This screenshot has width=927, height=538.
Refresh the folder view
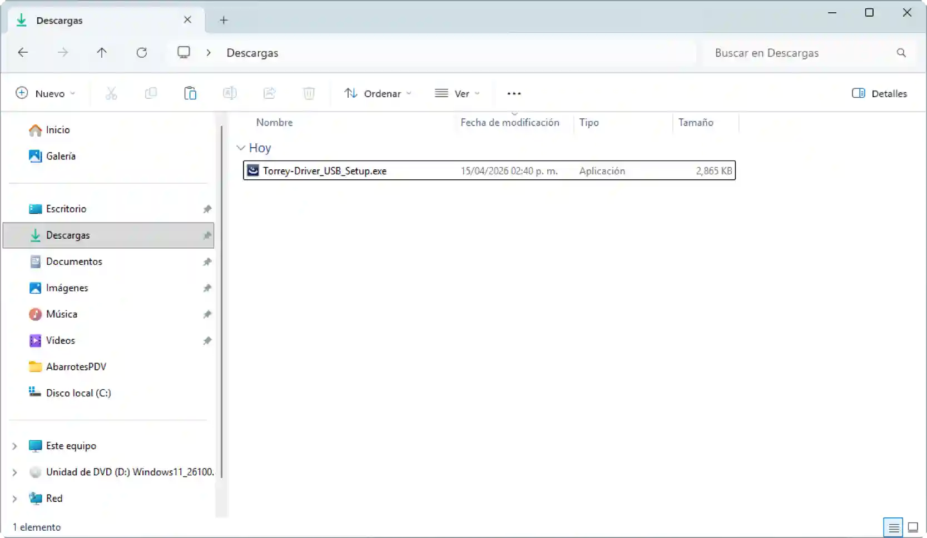pos(142,52)
